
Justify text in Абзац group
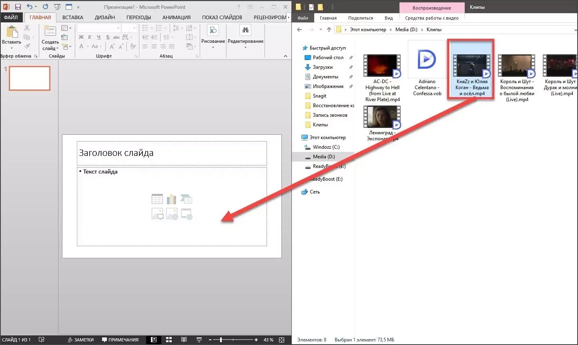click(172, 46)
